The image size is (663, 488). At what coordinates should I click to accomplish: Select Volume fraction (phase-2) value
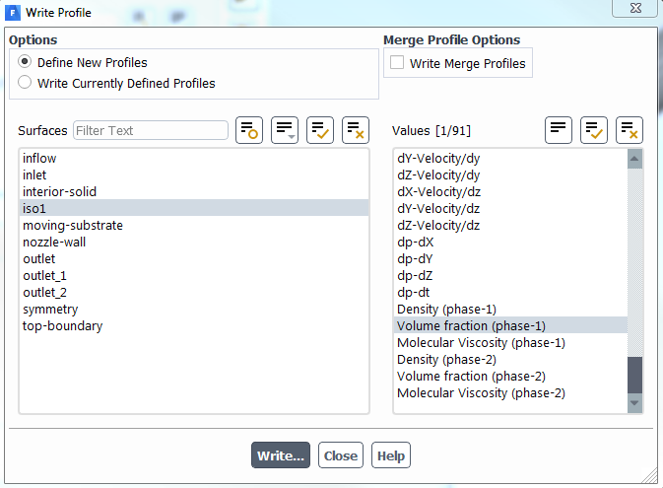click(510, 377)
